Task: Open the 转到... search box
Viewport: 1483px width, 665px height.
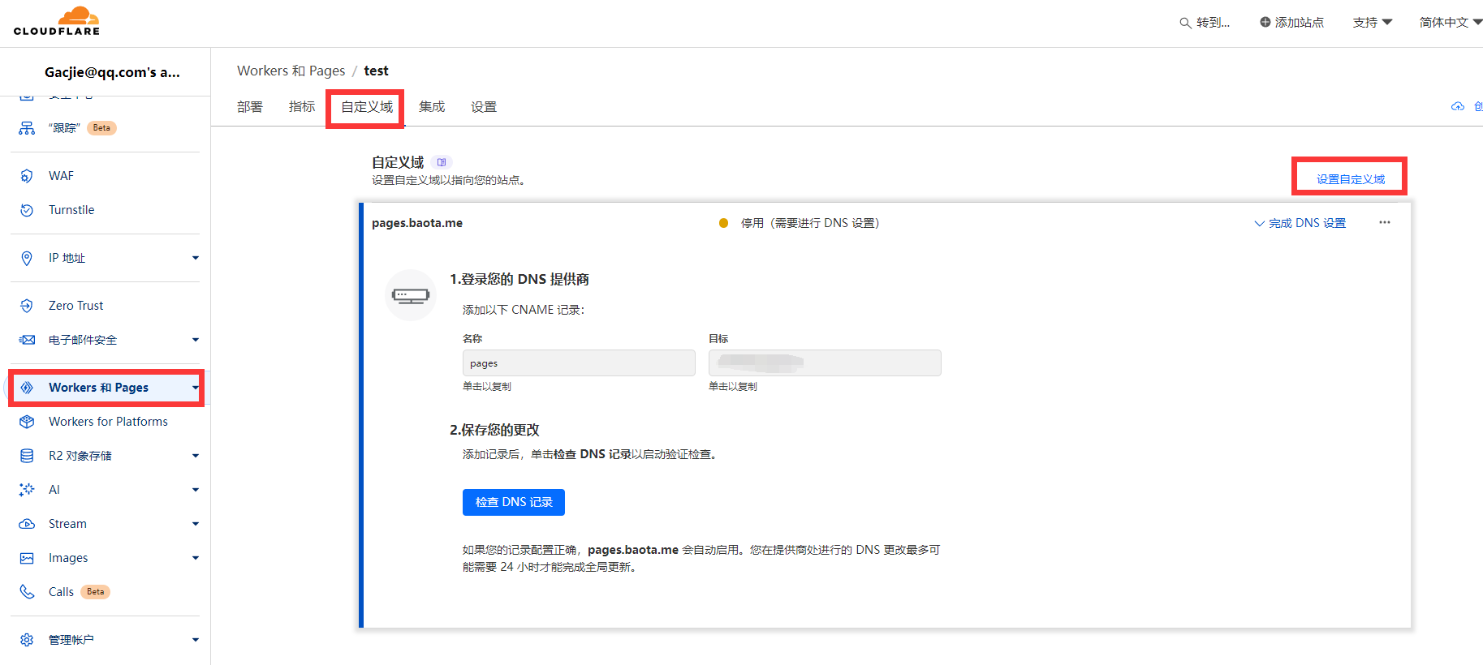Action: coord(1205,23)
